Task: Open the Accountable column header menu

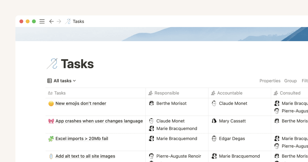Action: (229, 93)
